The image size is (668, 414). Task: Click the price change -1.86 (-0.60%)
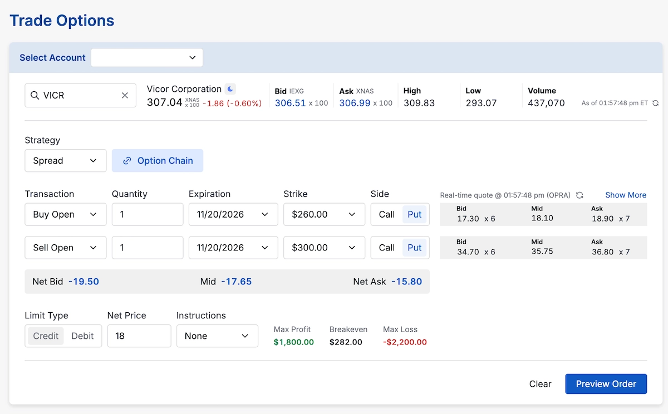[232, 103]
